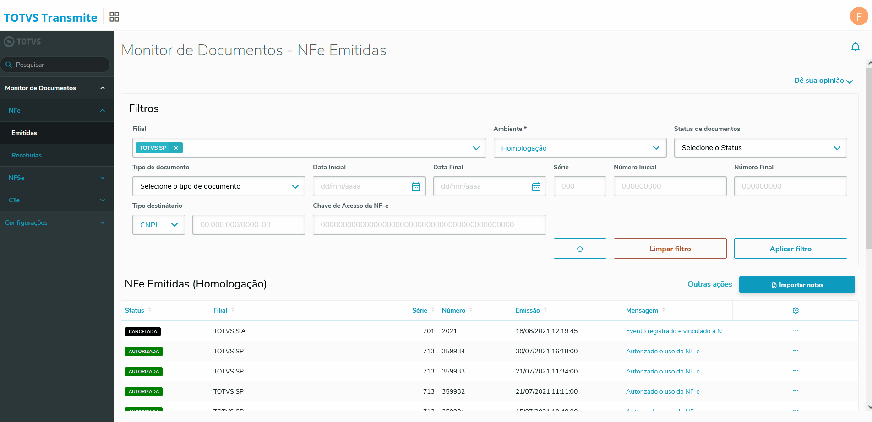Click the TOTVS logo in sidebar
This screenshot has width=872, height=422.
coord(22,42)
